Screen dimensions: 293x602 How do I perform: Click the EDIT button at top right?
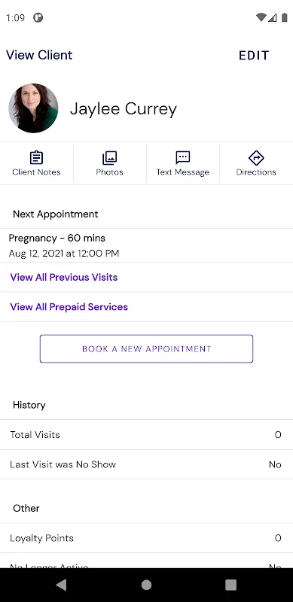click(254, 55)
